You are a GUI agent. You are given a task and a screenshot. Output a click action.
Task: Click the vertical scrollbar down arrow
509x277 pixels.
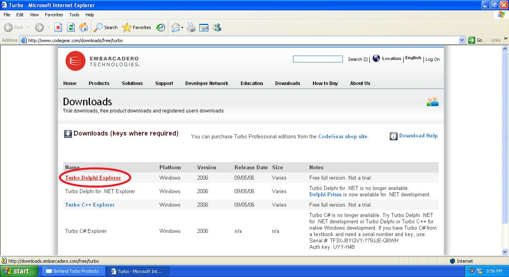[505, 252]
